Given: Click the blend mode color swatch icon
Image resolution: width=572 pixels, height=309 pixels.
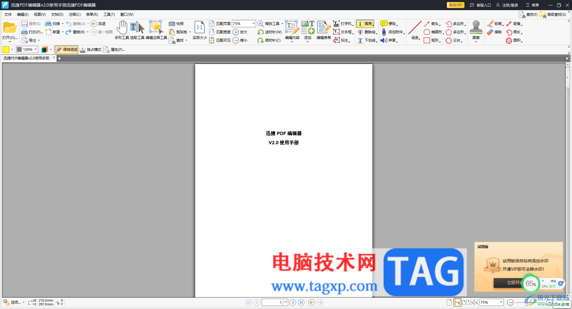Looking at the screenshot, I should (44, 50).
